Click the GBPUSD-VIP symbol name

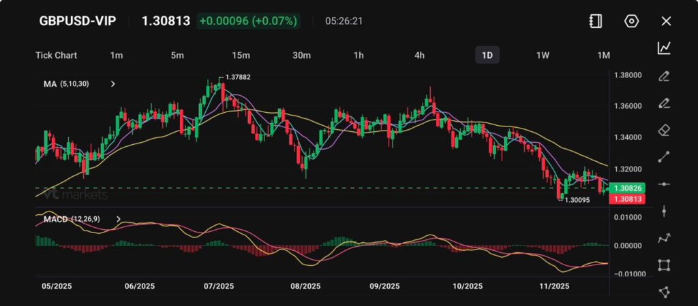[x=77, y=21]
